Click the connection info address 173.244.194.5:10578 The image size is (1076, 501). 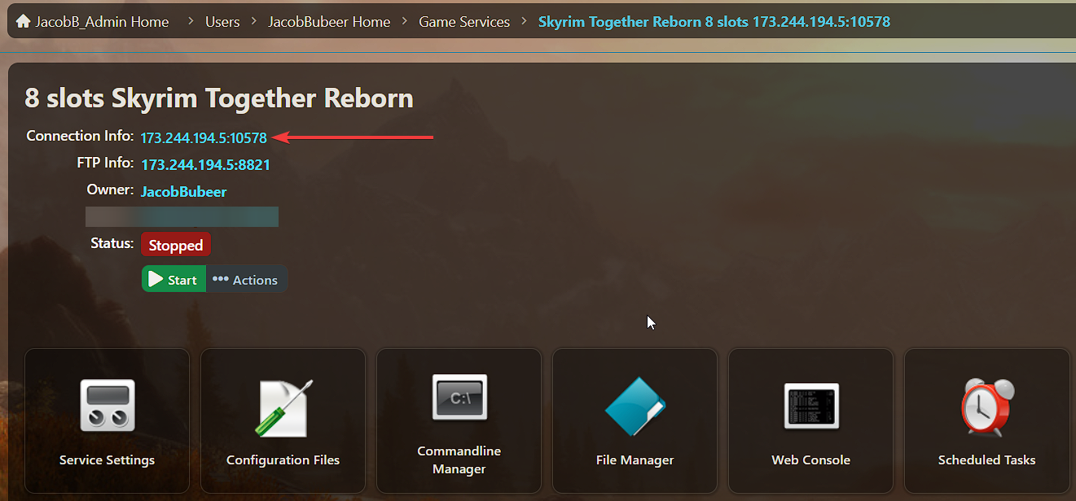pos(204,138)
